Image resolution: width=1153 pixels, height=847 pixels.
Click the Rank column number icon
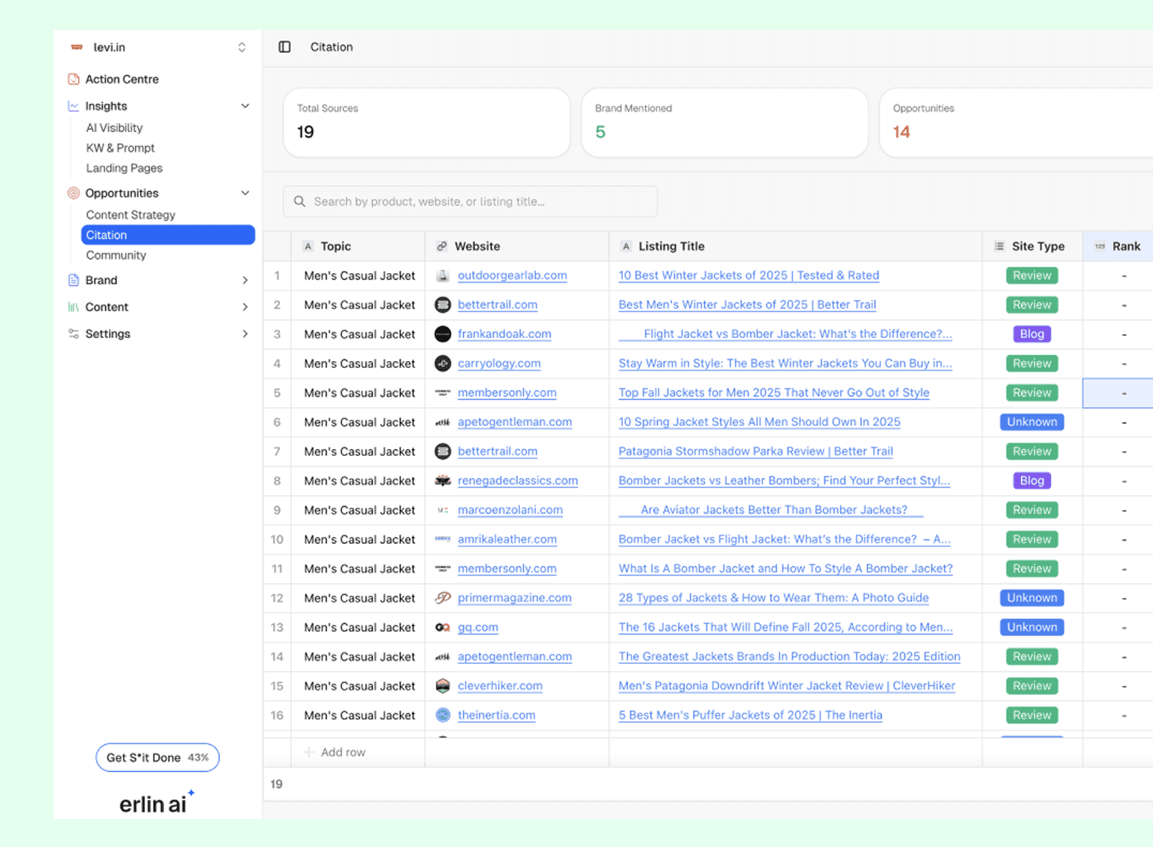[1100, 247]
